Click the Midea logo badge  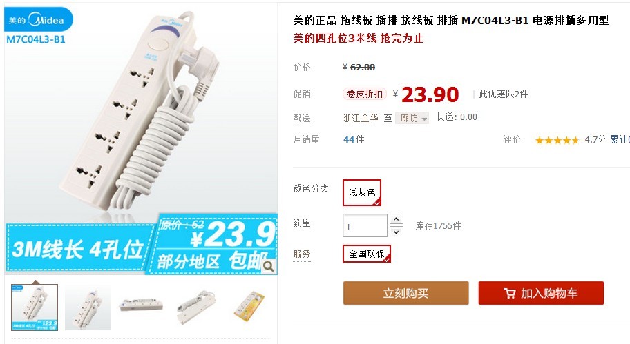click(39, 19)
